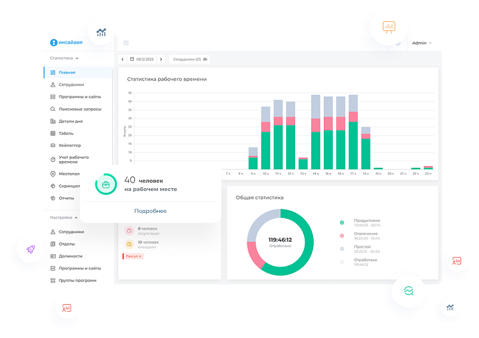Click the briefcase icon beside 40 человек
The height and width of the screenshot is (338, 479).
tap(106, 184)
